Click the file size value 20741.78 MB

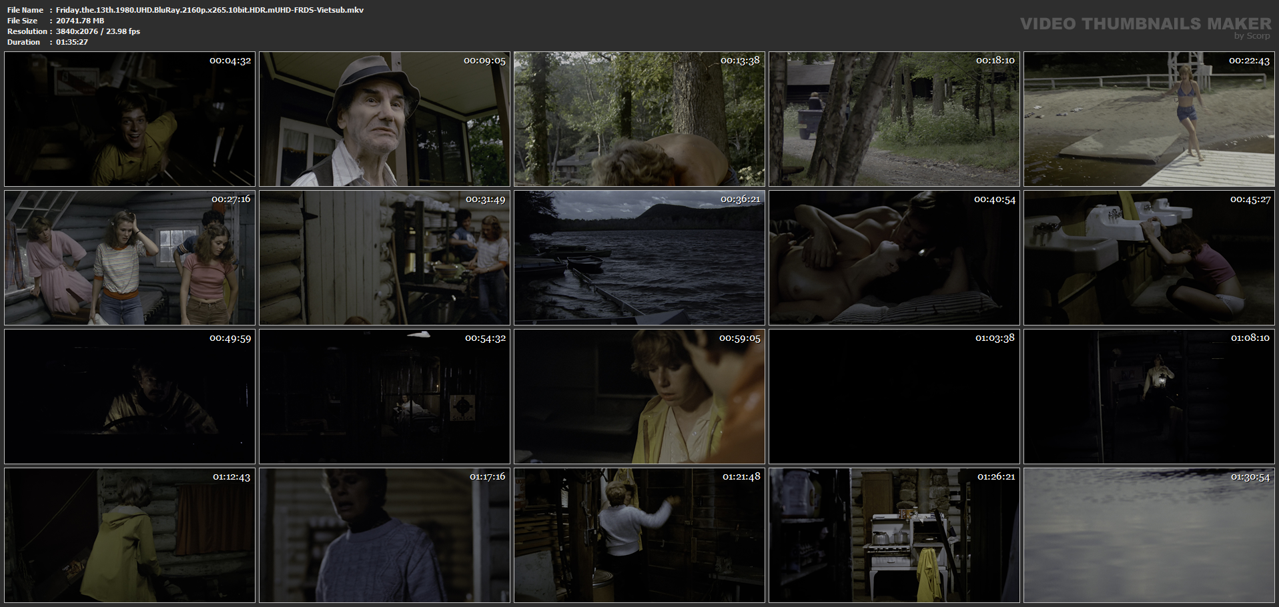[80, 21]
